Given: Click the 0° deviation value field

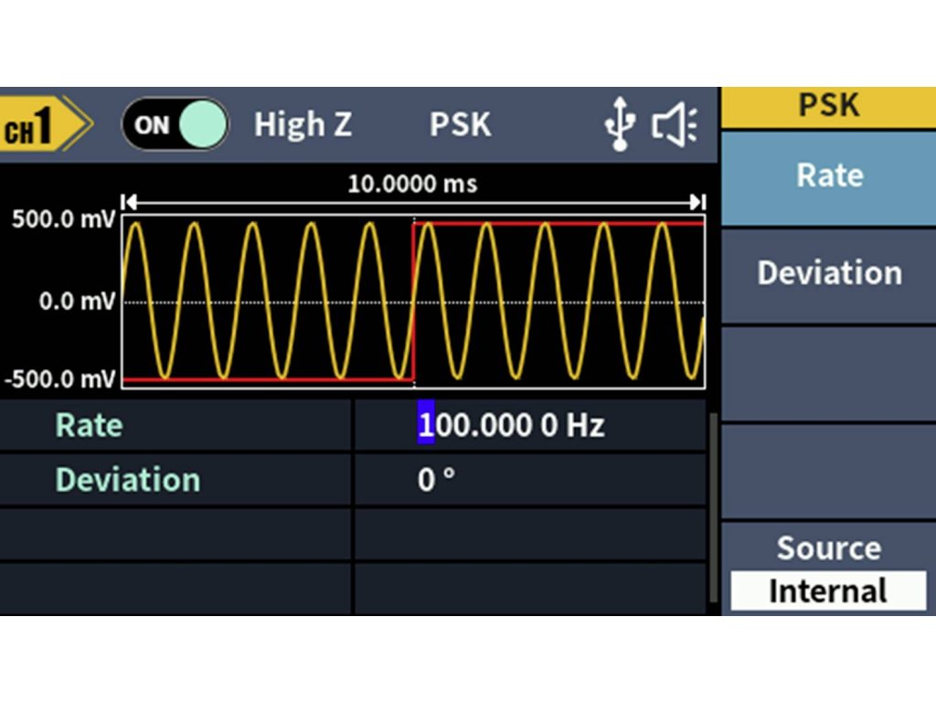Looking at the screenshot, I should [x=436, y=480].
